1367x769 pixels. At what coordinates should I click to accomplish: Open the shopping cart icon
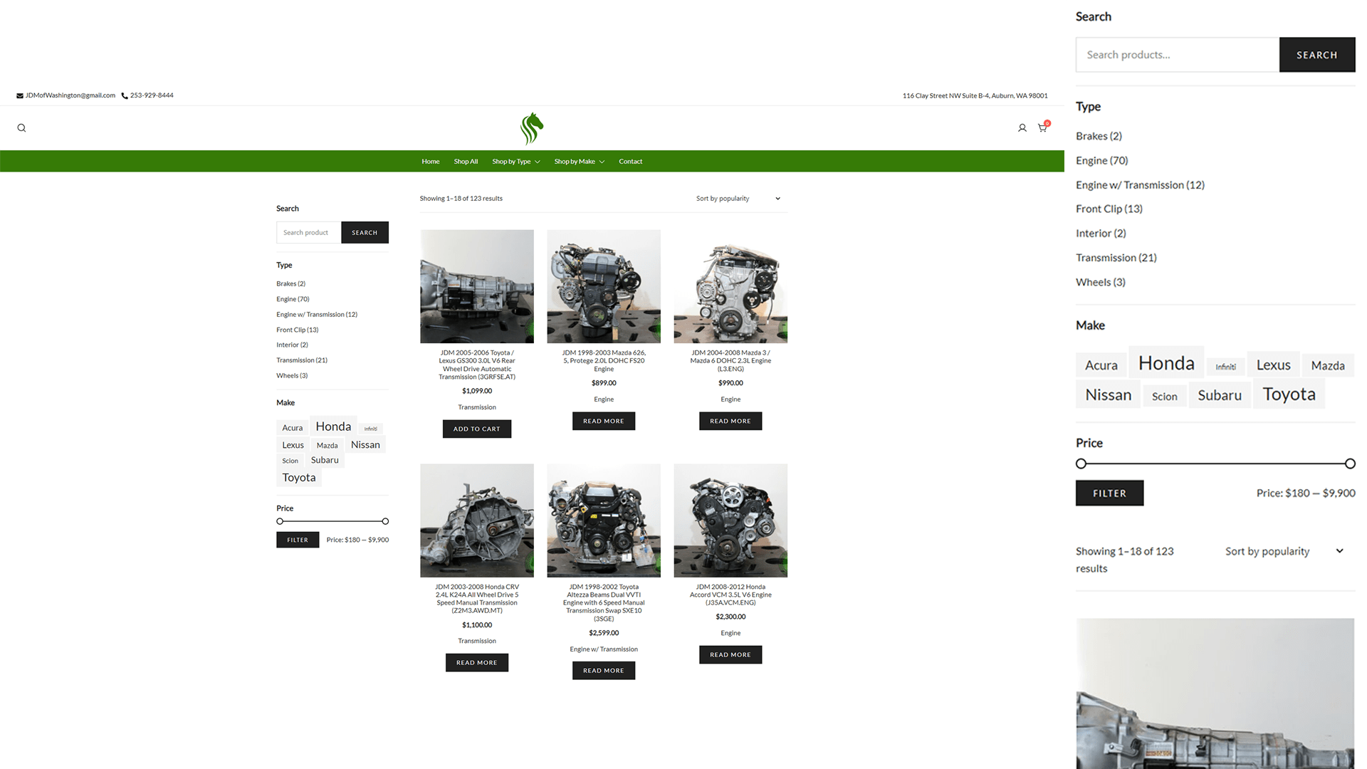coord(1042,128)
